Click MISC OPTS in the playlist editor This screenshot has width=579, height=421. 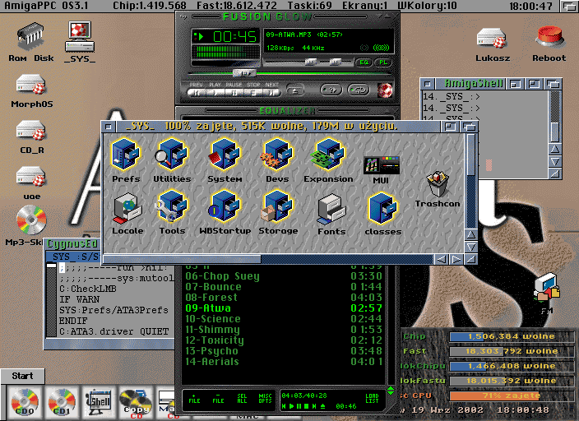coord(265,399)
